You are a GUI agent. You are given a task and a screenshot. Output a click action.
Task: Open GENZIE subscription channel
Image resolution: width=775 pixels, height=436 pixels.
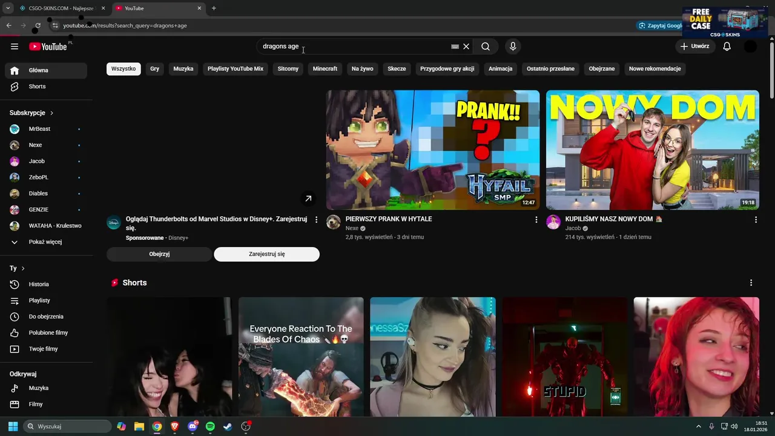coord(46,210)
